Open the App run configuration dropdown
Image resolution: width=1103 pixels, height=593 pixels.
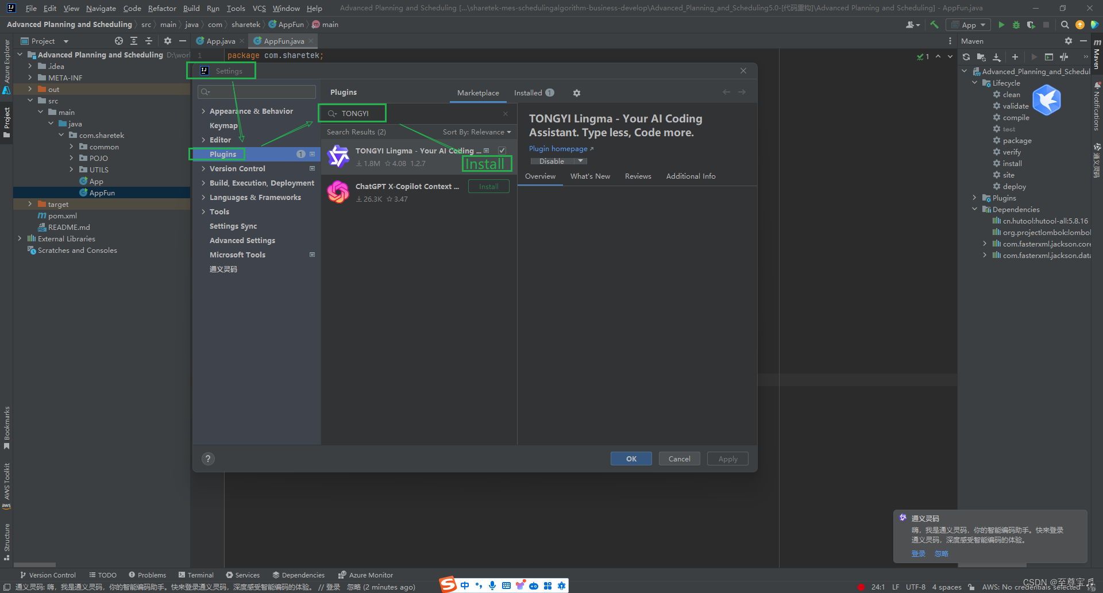[x=969, y=25]
